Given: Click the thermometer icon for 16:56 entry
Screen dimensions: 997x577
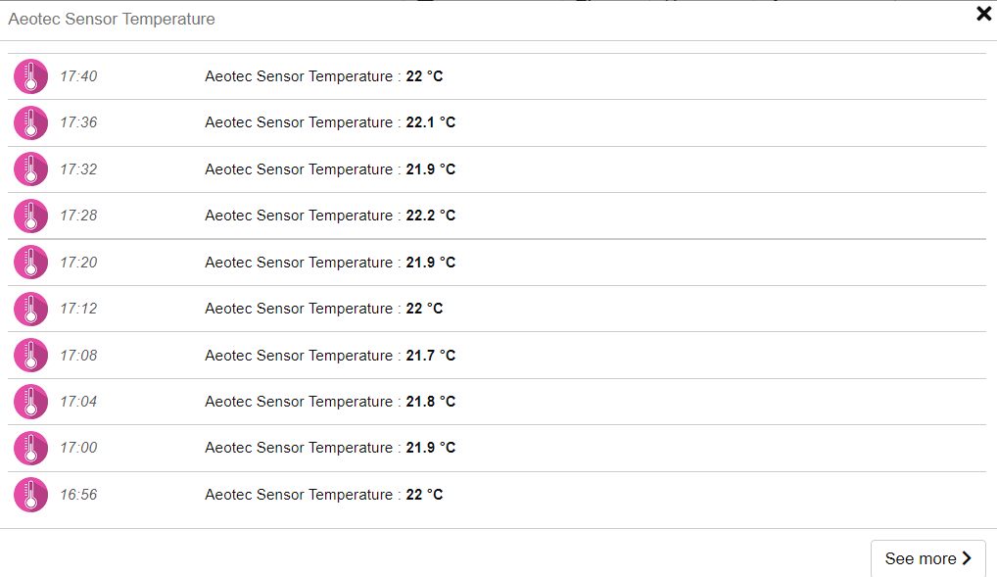Looking at the screenshot, I should (30, 495).
